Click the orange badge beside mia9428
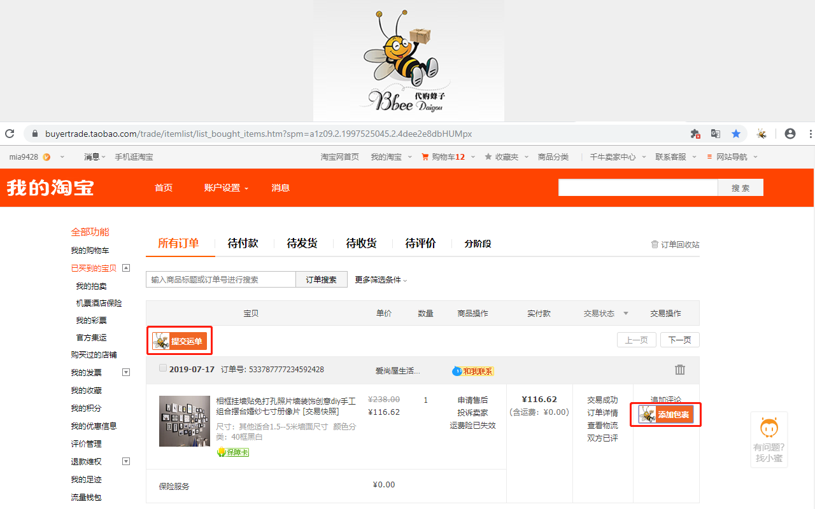The image size is (815, 509). coord(46,157)
